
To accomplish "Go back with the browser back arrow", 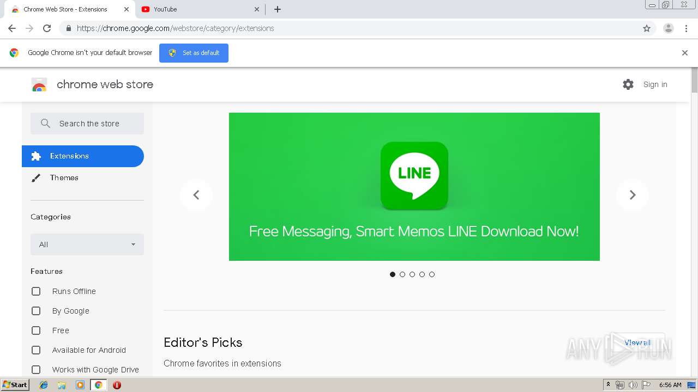I will click(x=12, y=28).
